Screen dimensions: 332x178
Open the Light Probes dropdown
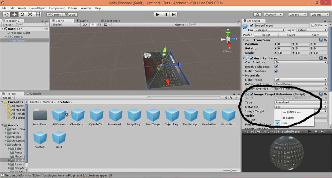pos(301,80)
